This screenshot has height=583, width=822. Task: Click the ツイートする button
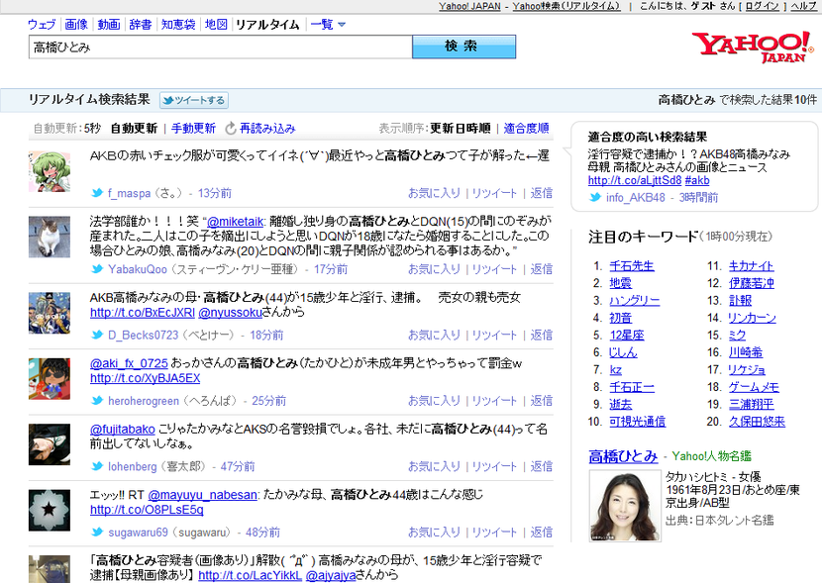(194, 100)
